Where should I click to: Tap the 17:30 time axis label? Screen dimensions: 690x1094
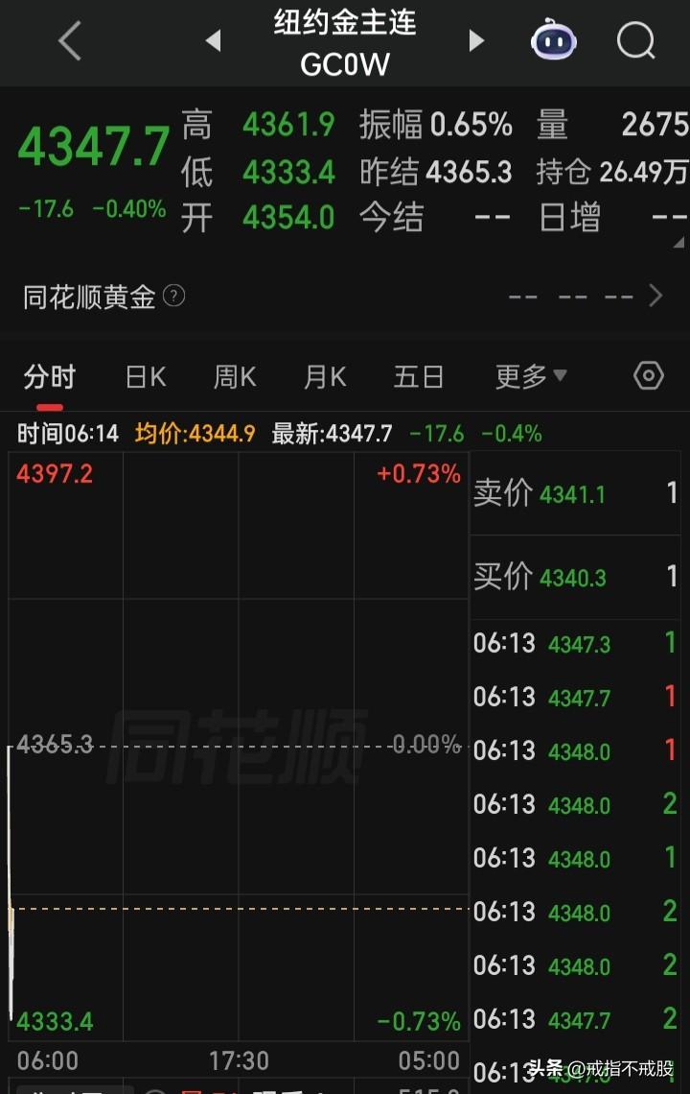click(x=239, y=1061)
